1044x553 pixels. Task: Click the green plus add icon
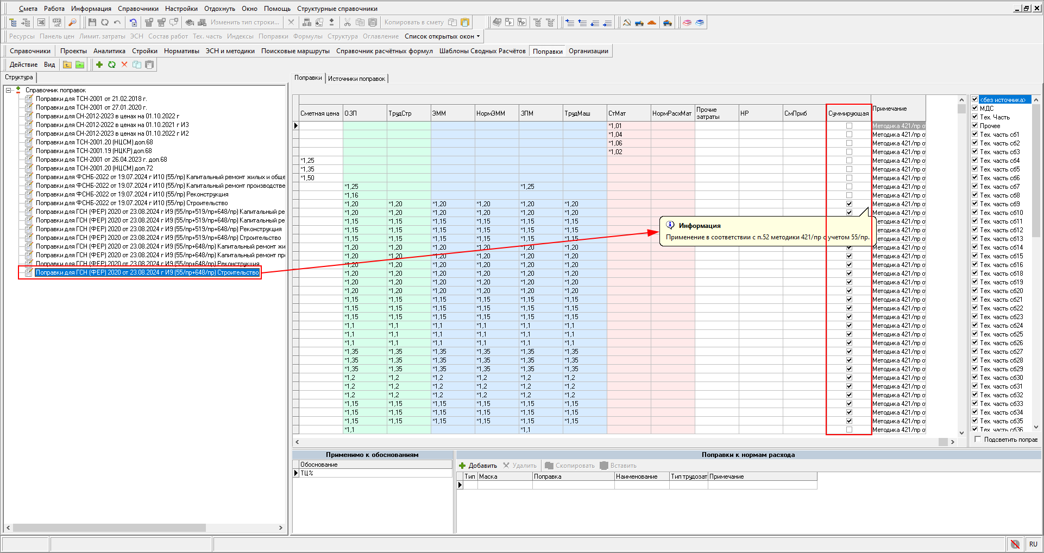point(99,65)
